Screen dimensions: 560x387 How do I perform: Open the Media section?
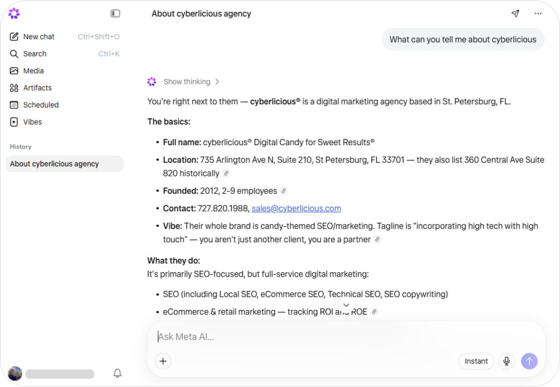[x=65, y=71]
